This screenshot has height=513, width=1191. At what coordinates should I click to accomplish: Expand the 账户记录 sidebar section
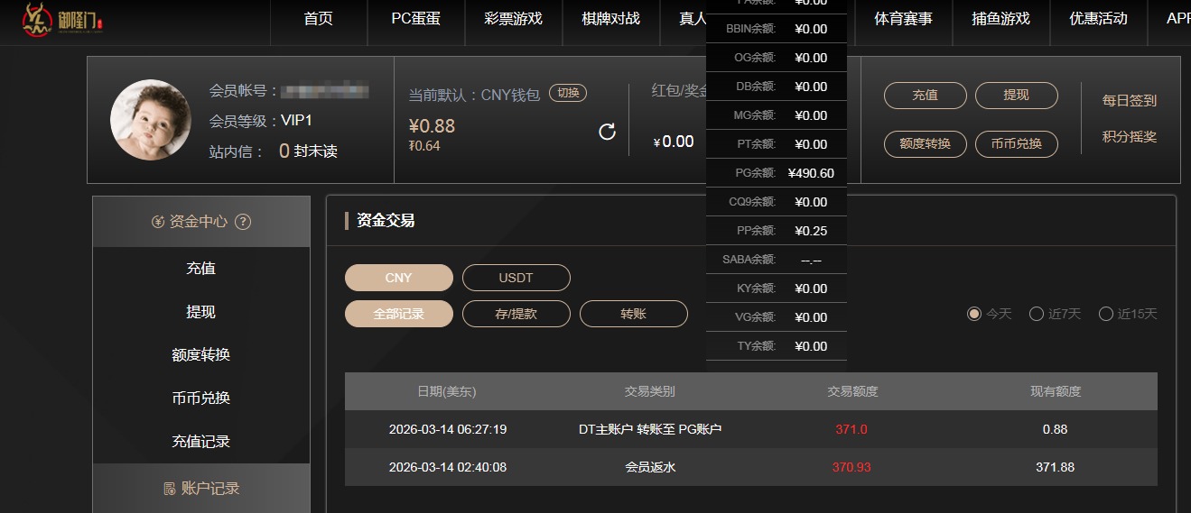point(201,489)
